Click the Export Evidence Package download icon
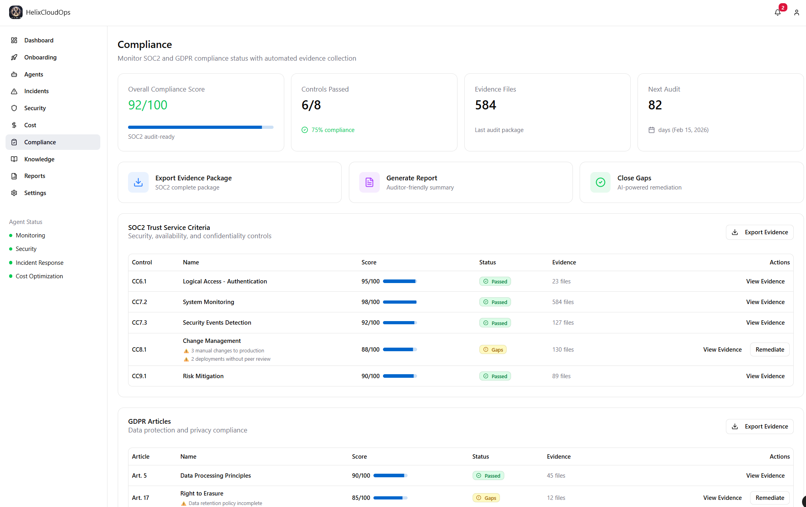This screenshot has height=507, width=806. pos(138,182)
